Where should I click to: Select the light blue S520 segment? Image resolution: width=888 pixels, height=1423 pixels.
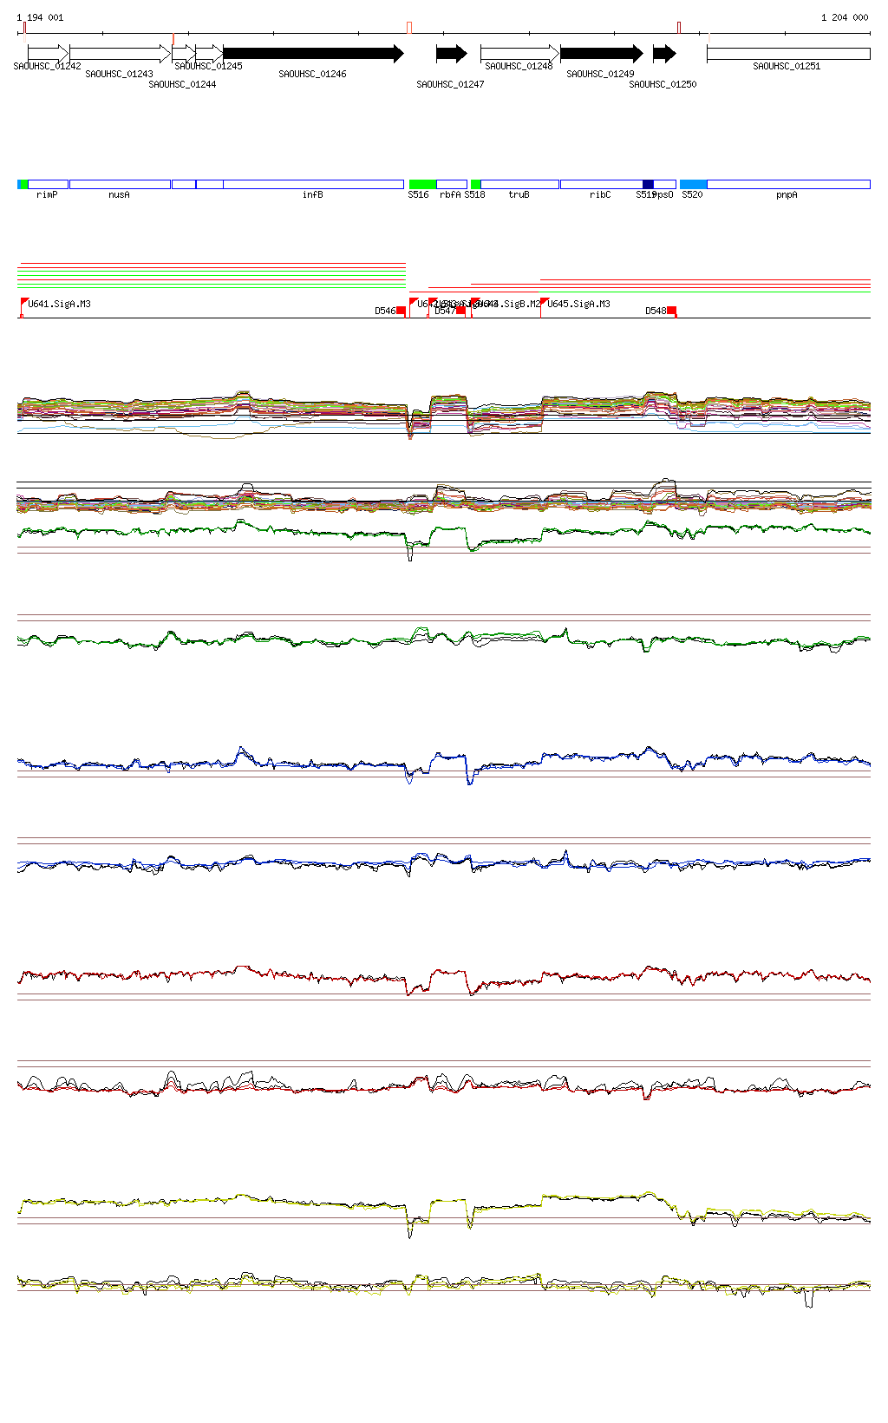693,184
